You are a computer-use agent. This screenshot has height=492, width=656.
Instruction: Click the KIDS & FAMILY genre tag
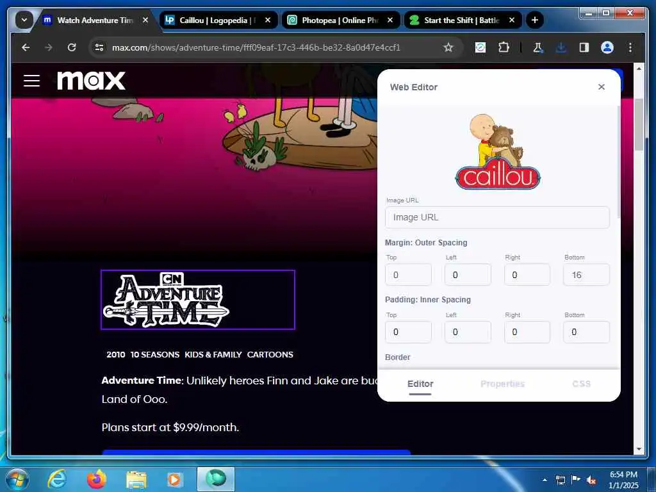coord(213,354)
